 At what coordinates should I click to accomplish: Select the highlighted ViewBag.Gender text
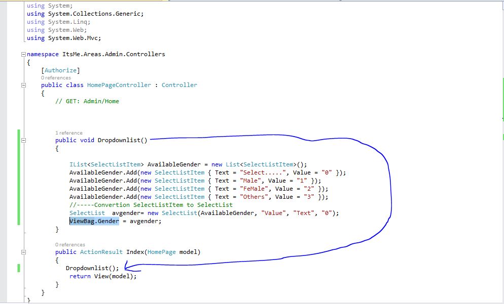tap(93, 221)
